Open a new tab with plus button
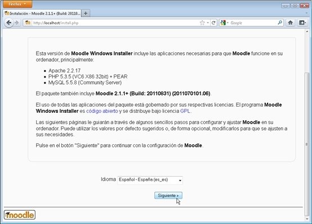The image size is (312, 224). click(86, 13)
